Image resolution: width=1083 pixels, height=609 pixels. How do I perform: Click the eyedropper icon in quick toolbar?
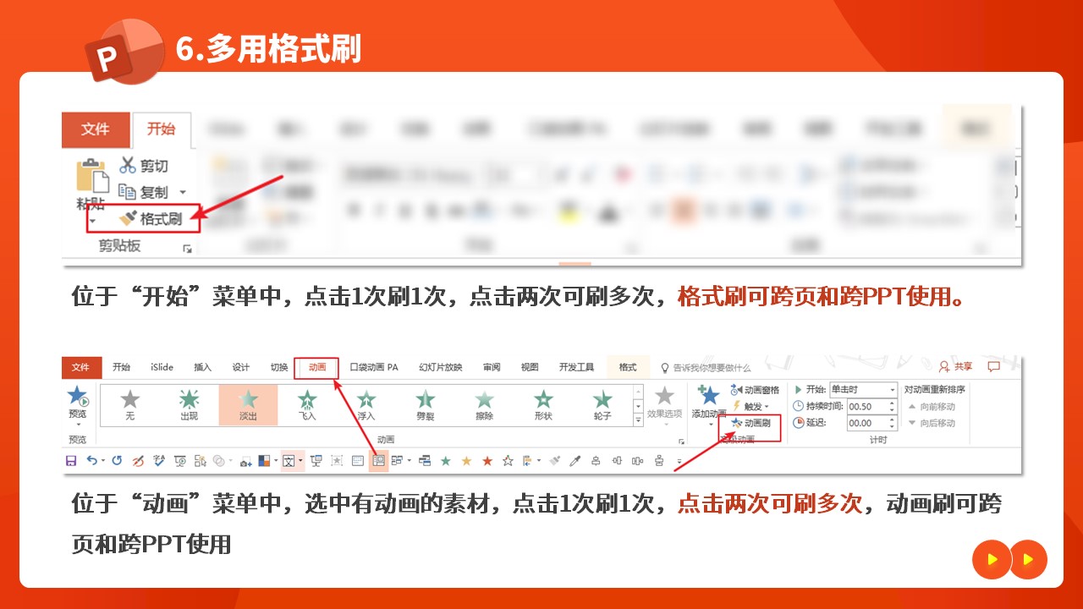(575, 461)
